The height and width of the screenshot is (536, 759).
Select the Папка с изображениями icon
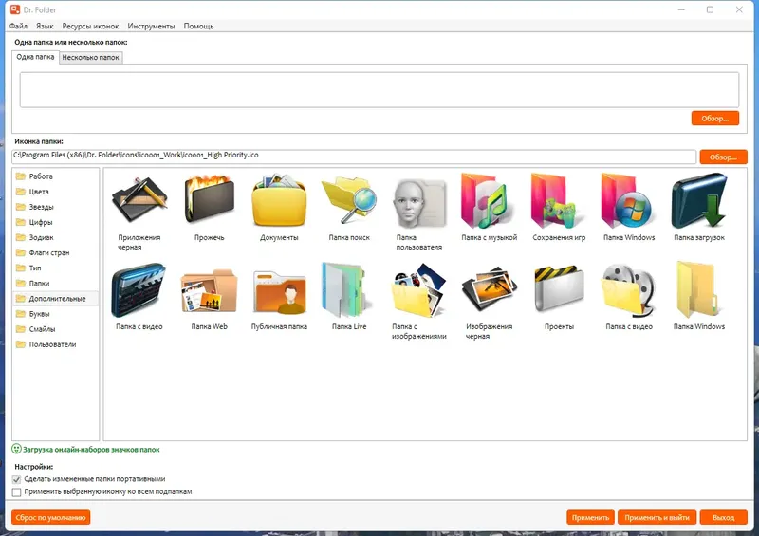(x=419, y=289)
